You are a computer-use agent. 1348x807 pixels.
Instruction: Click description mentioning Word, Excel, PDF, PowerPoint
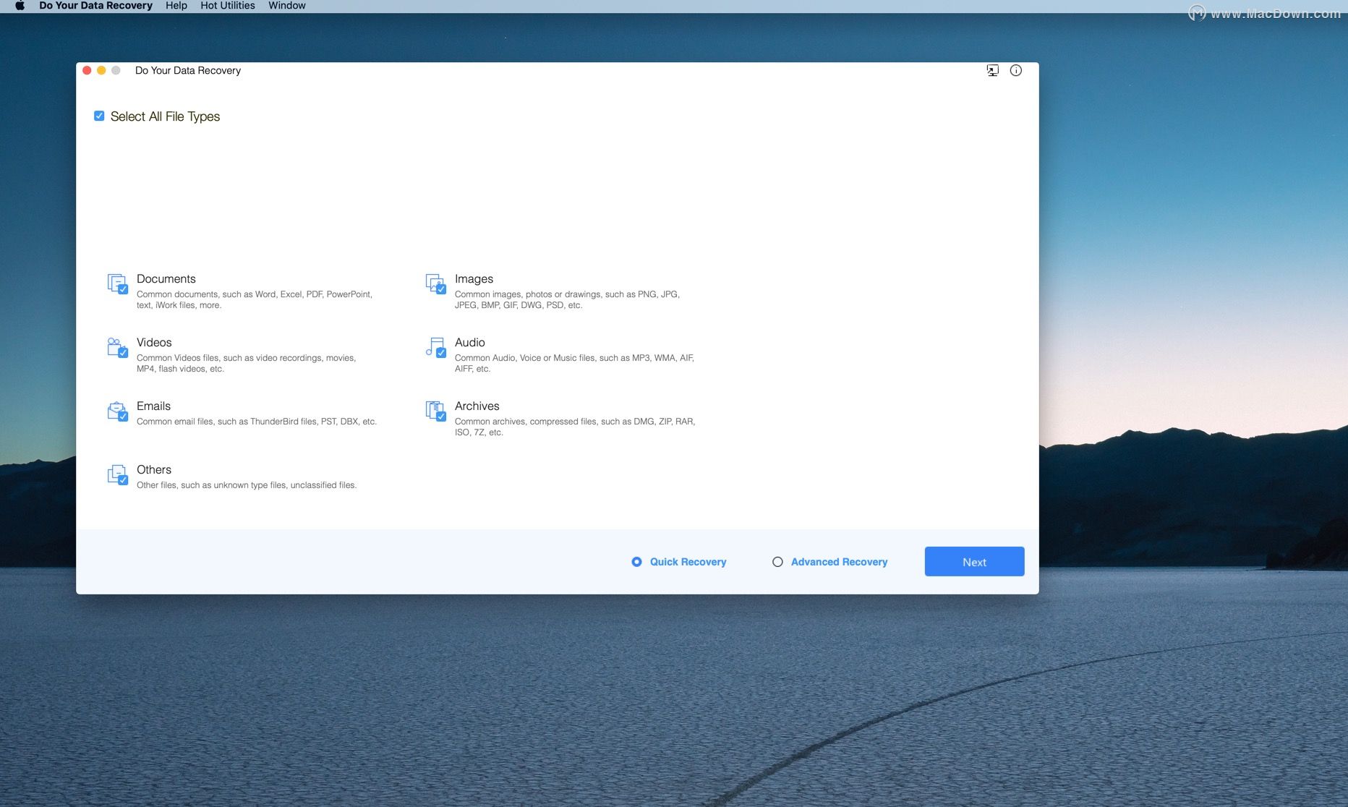click(x=255, y=300)
